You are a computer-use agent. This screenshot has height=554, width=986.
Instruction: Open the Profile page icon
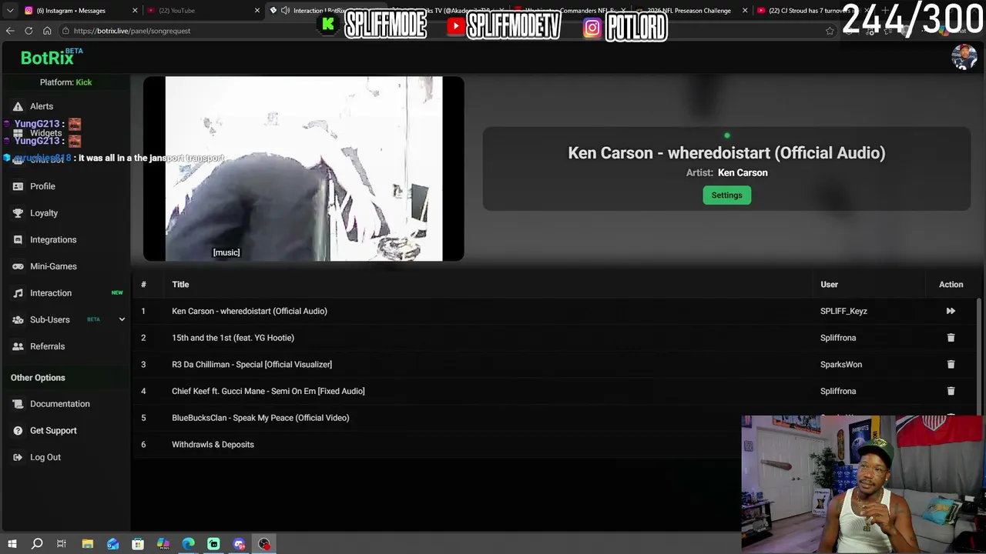tap(18, 186)
